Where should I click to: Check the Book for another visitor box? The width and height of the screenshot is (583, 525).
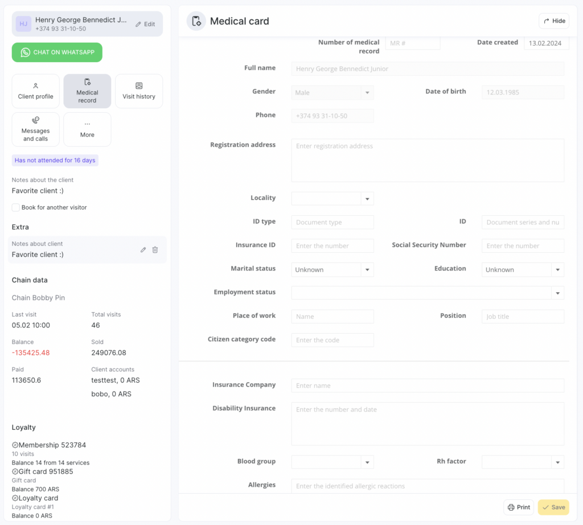click(x=16, y=208)
